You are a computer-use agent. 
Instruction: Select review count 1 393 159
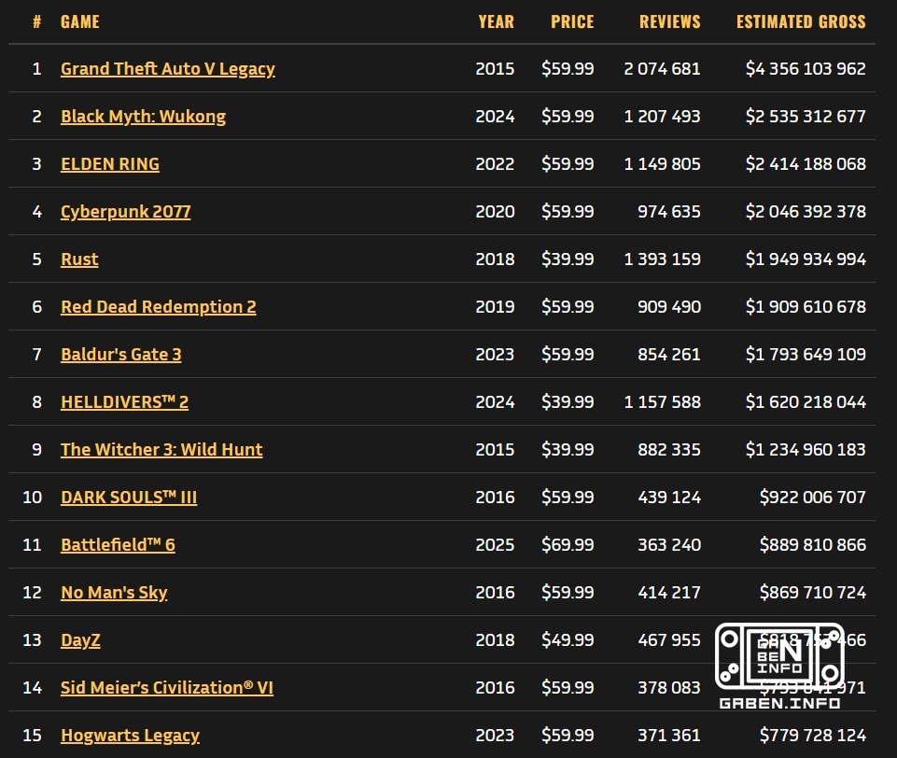662,259
